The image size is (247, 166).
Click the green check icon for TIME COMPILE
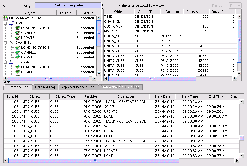click(x=17, y=33)
